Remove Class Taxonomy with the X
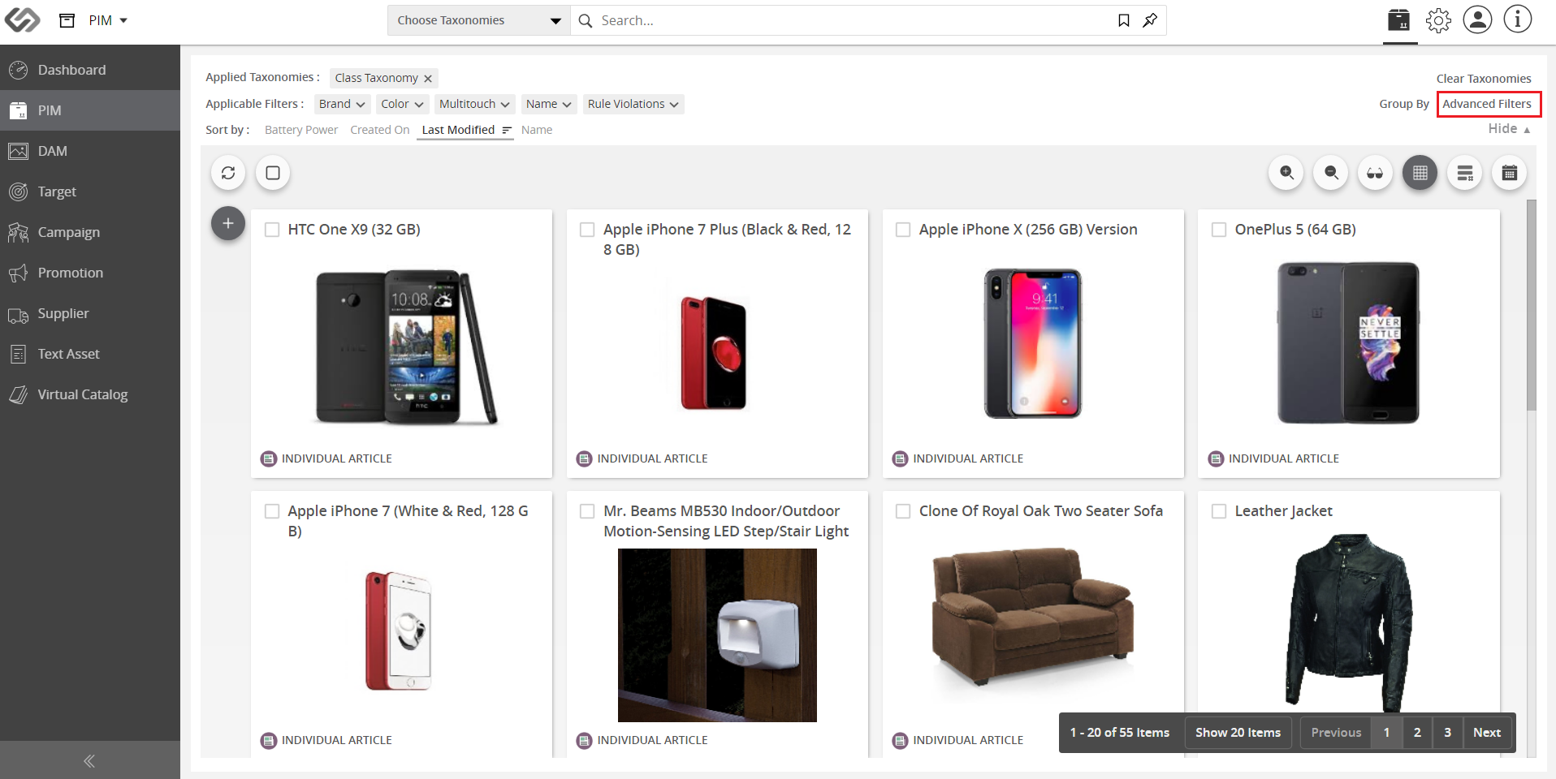Screen dimensions: 1556x779 point(428,79)
